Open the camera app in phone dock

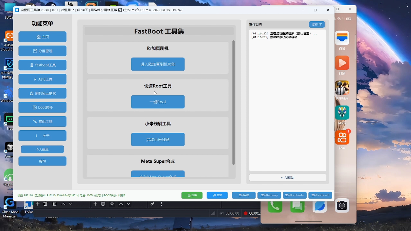[x=342, y=205]
